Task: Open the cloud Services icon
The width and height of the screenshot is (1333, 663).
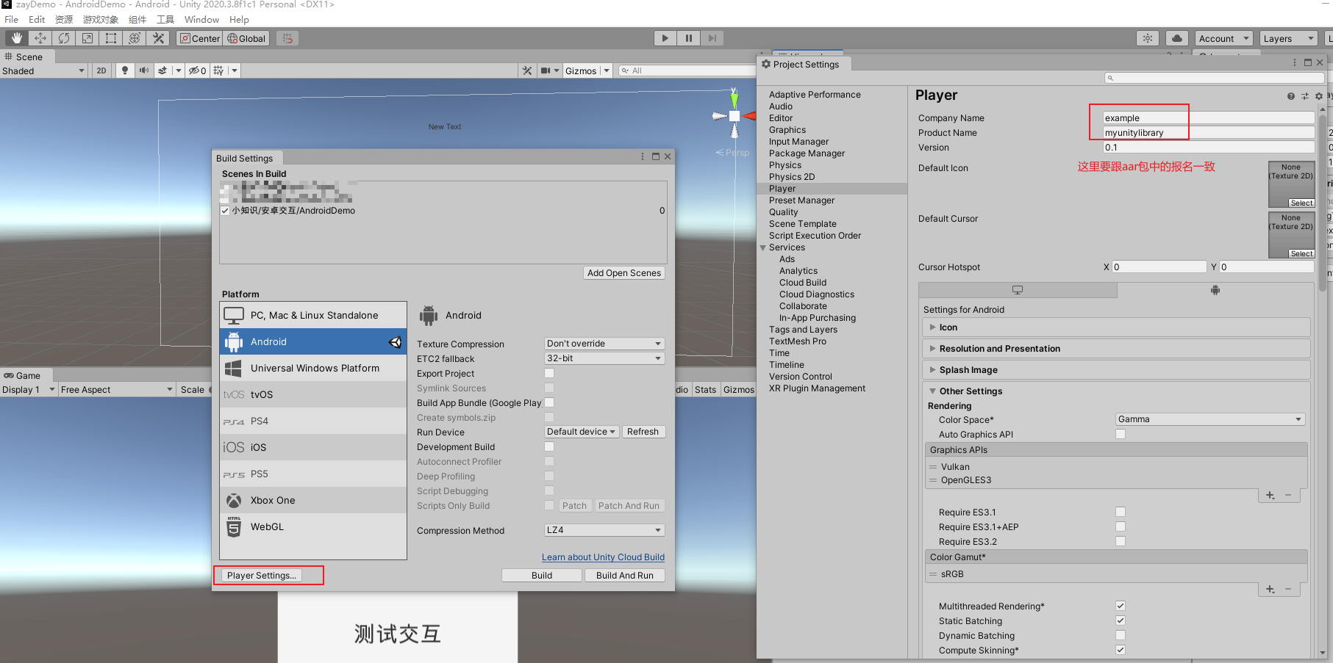Action: coord(1177,38)
